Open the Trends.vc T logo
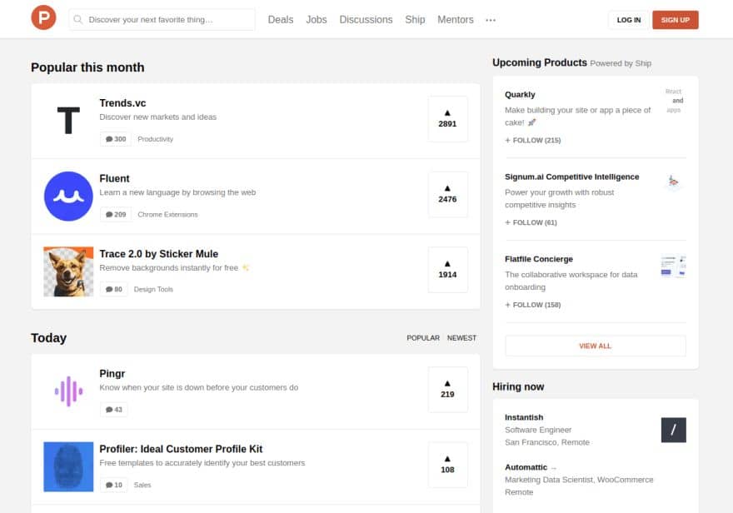This screenshot has height=513, width=733. (x=68, y=121)
